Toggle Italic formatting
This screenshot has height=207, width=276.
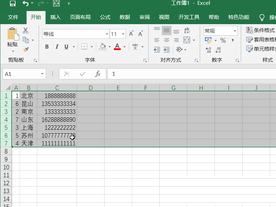click(57, 47)
